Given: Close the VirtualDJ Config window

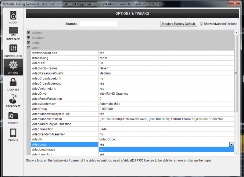Looking at the screenshot, I should (x=235, y=3).
